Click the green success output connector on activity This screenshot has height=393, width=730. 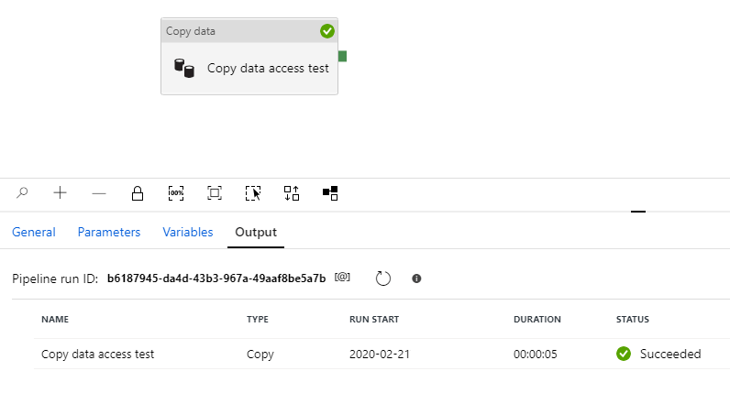pyautogui.click(x=342, y=57)
